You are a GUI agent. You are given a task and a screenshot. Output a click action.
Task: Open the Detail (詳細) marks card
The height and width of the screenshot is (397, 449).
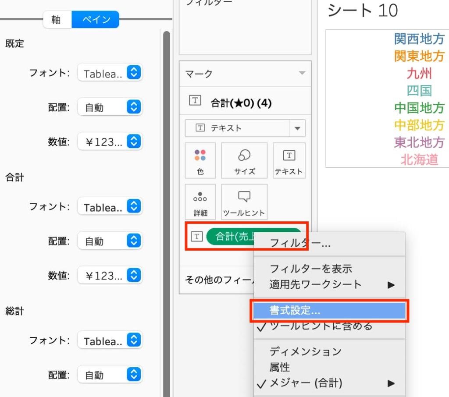point(200,202)
